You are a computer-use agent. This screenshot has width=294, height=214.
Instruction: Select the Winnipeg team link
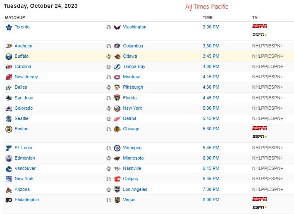click(x=132, y=148)
